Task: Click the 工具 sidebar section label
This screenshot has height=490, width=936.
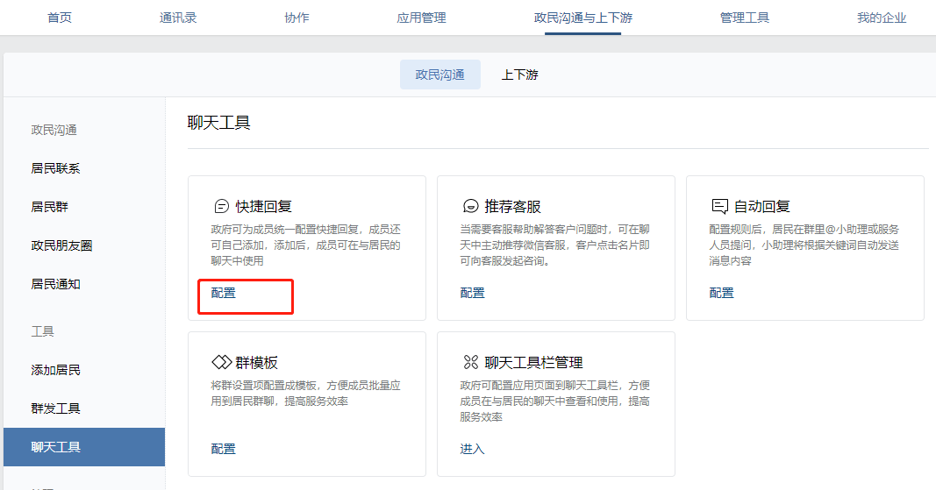Action: pyautogui.click(x=42, y=331)
